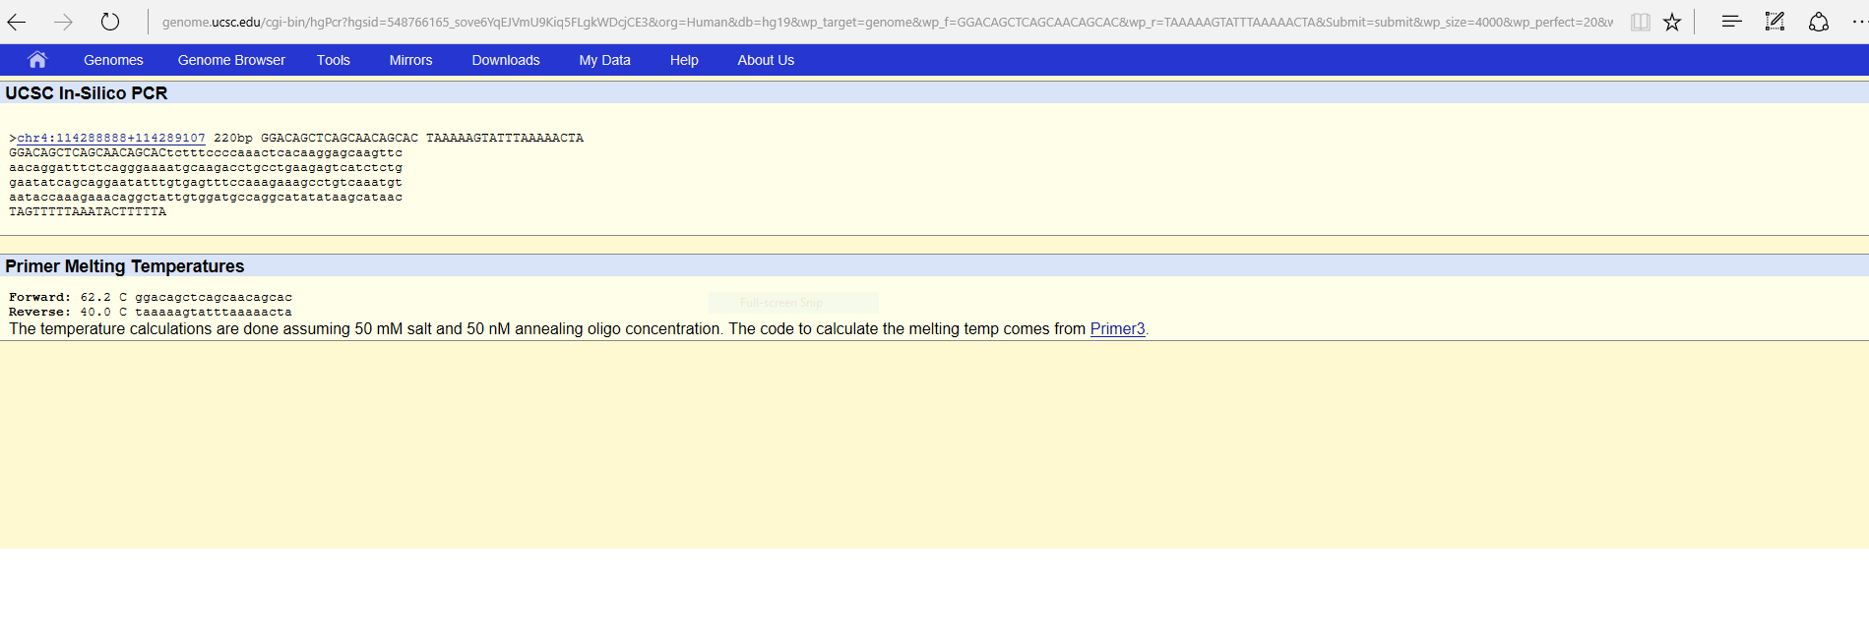
Task: Go to UCSC home via house icon
Action: (x=37, y=60)
